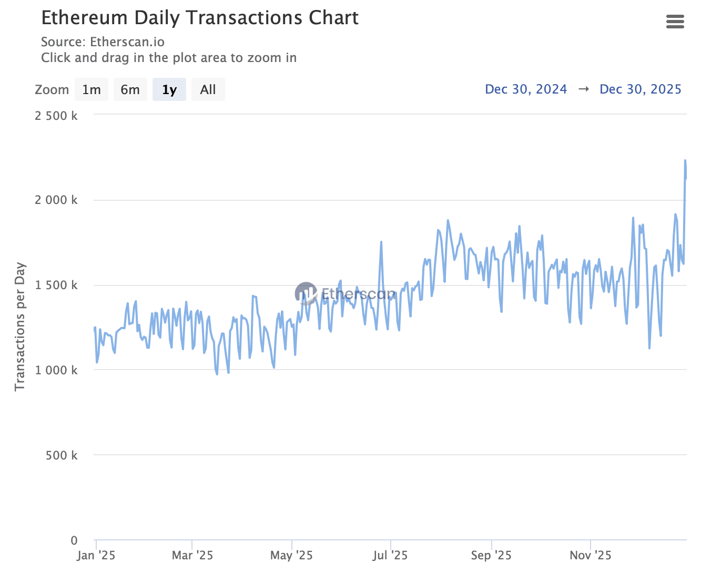The height and width of the screenshot is (573, 711).
Task: Set zoom range to 1m
Action: pyautogui.click(x=92, y=89)
